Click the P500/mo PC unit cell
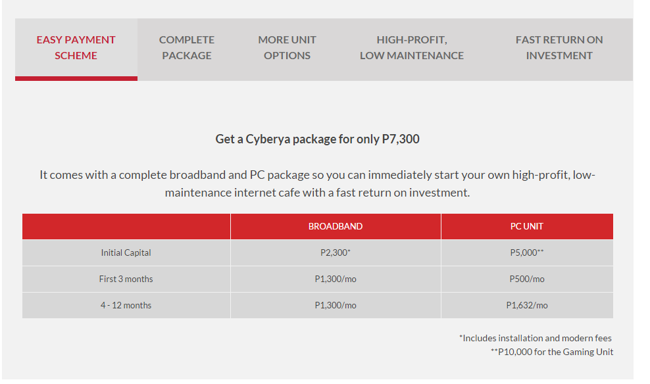This screenshot has height=384, width=650. tap(527, 279)
